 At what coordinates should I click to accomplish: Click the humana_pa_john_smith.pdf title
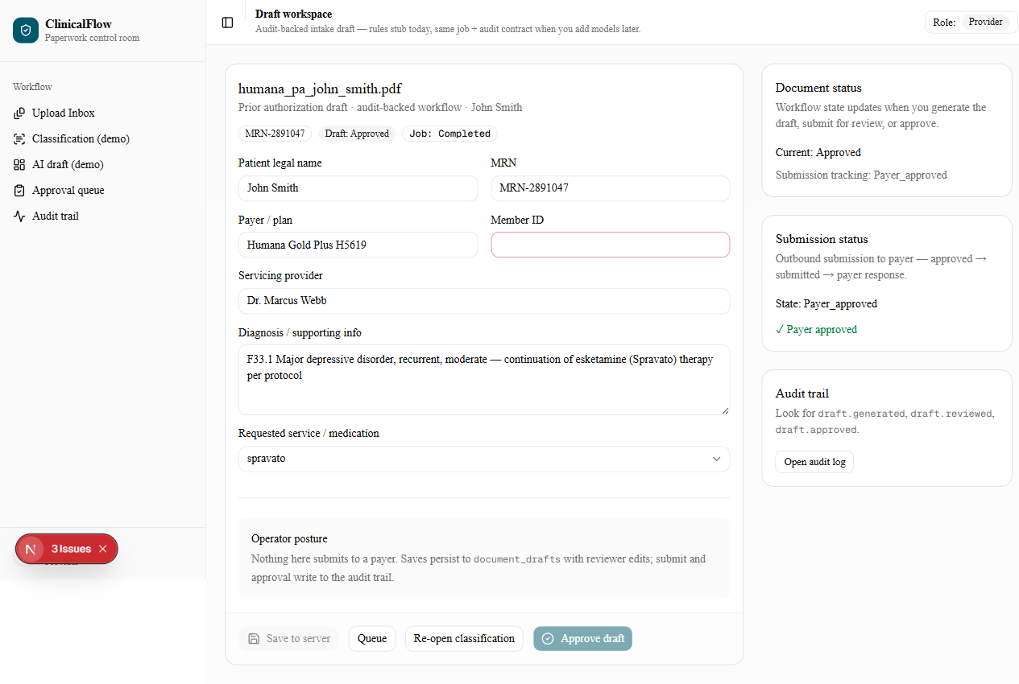(x=320, y=89)
